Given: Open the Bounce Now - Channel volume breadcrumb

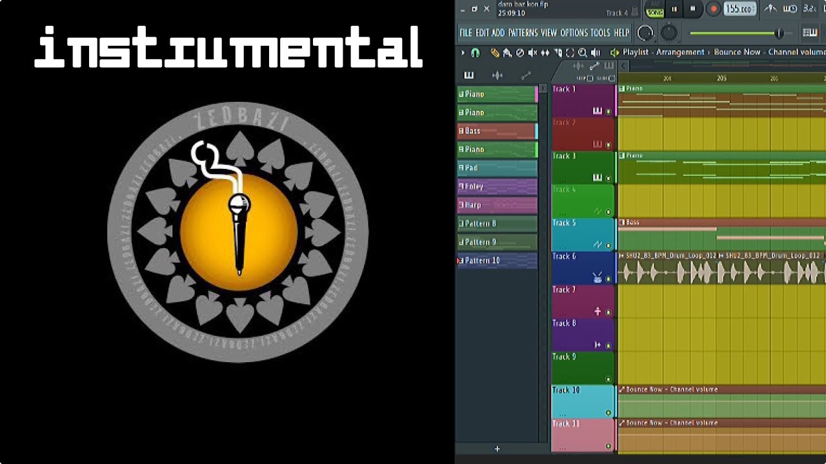Looking at the screenshot, I should [x=770, y=52].
